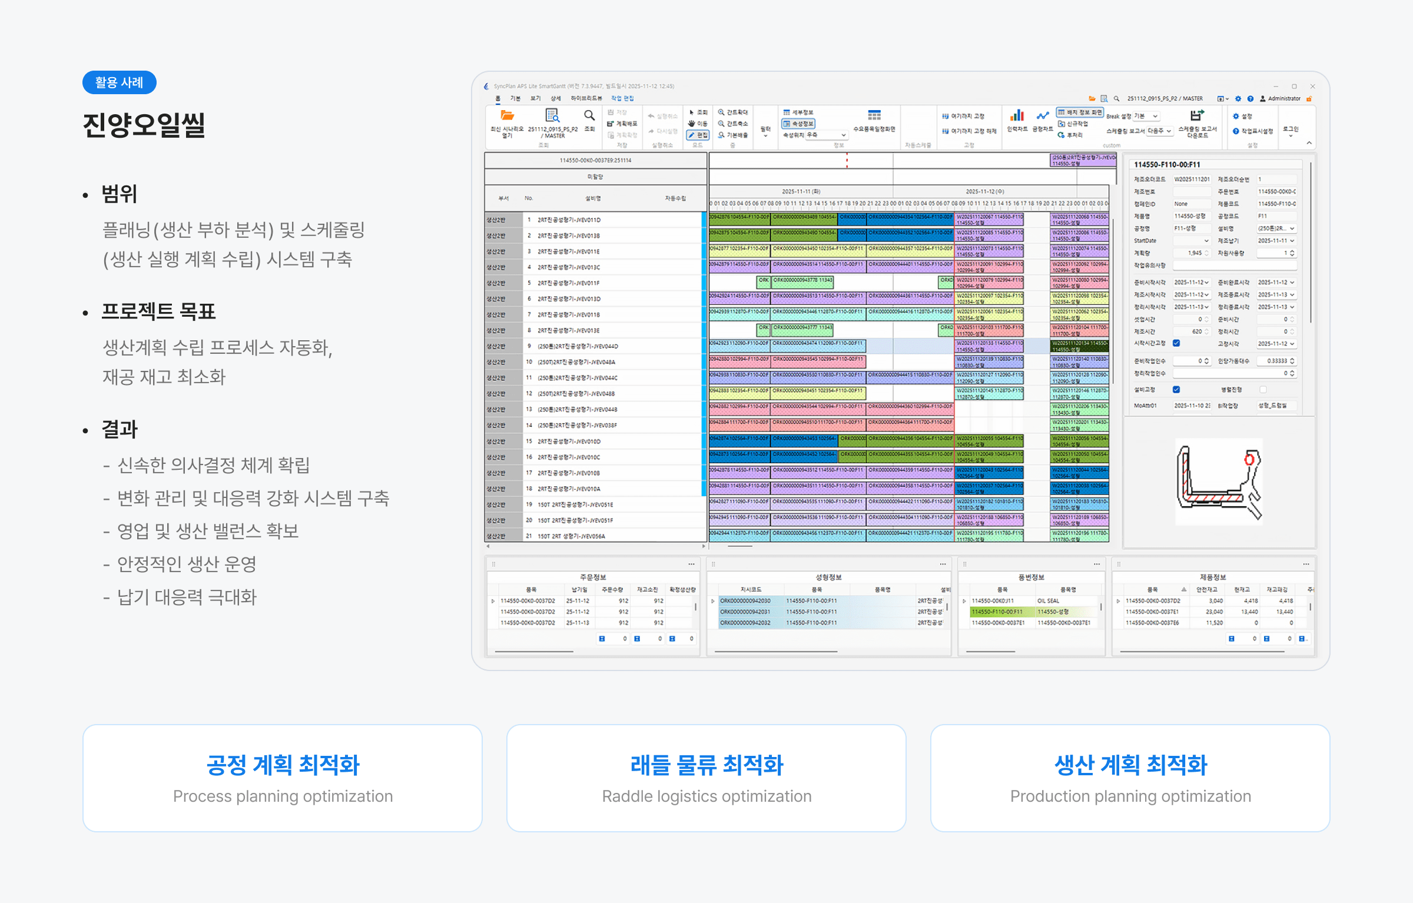This screenshot has width=1413, height=903.
Task: Click the 작업유의사항 text field
Action: tap(1234, 265)
